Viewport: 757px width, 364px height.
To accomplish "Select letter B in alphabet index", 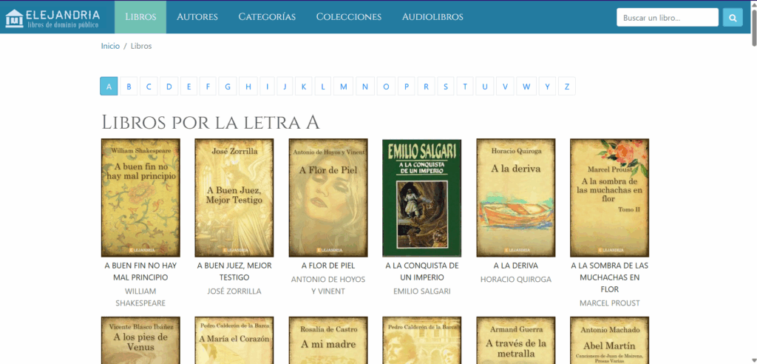I will pyautogui.click(x=129, y=87).
